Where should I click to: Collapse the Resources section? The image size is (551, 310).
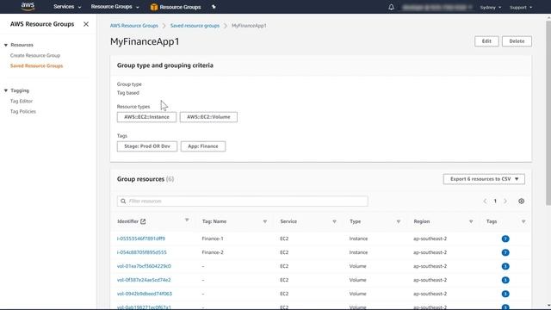click(6, 45)
